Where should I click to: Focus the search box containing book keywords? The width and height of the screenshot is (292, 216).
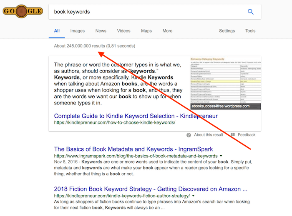coord(155,12)
